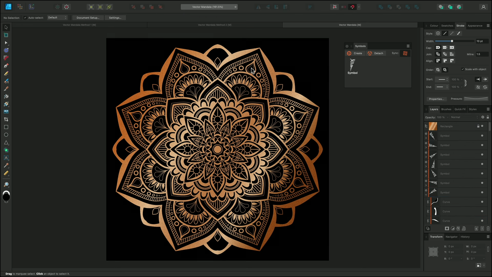Screen dimensions: 492x277
Task: Hide the Rectangle layer visibility dot
Action: point(482,126)
